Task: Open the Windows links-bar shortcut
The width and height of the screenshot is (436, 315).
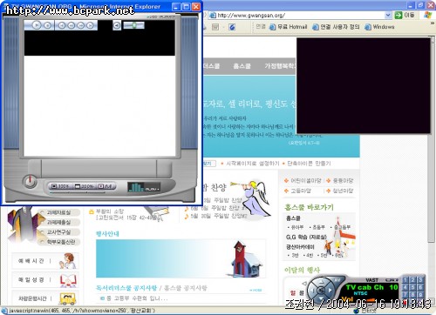Action: tap(379, 27)
